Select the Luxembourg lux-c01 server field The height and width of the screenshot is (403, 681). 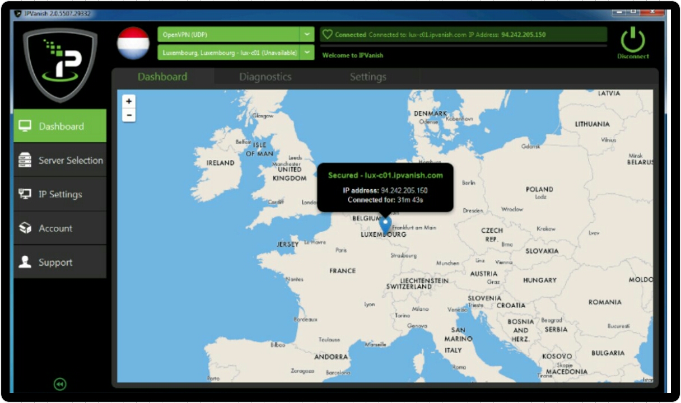coord(229,53)
